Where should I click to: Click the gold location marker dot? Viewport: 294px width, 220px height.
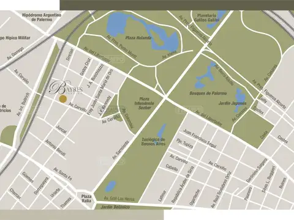click(63, 99)
